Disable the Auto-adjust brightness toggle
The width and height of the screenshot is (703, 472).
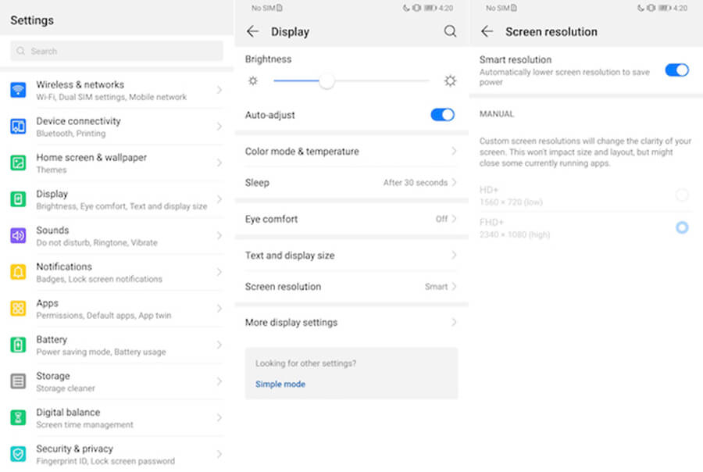tap(442, 115)
